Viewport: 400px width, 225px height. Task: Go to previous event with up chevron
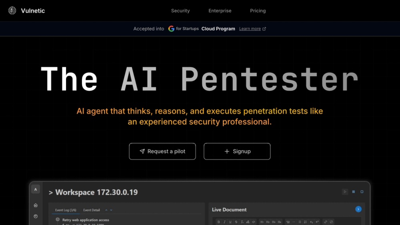tap(106, 210)
